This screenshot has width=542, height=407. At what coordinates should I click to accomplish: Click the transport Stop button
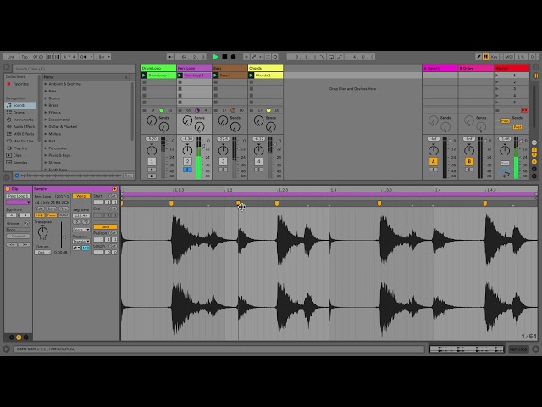pos(224,57)
